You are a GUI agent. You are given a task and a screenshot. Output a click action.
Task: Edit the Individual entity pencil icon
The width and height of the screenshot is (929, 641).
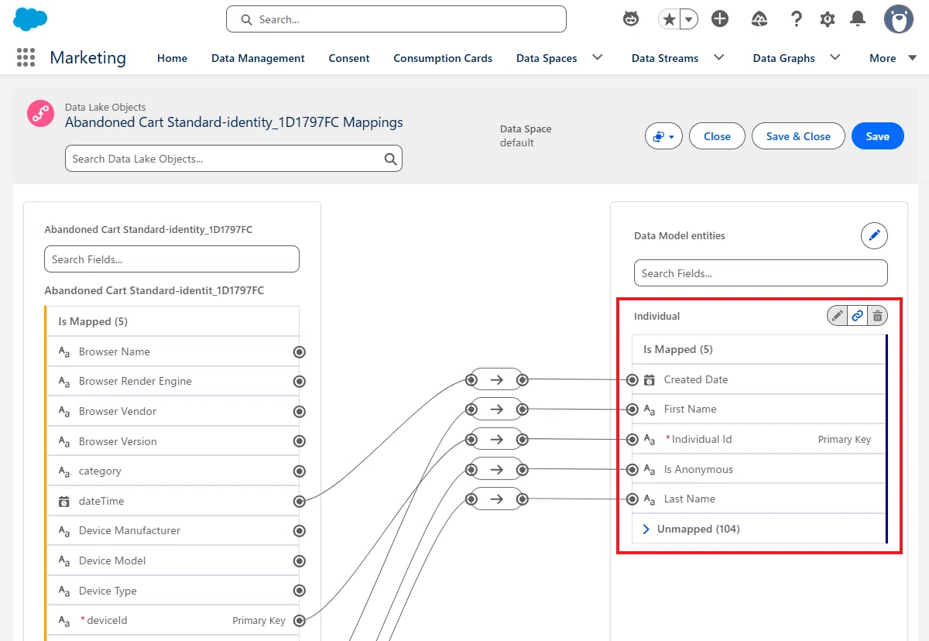(837, 316)
